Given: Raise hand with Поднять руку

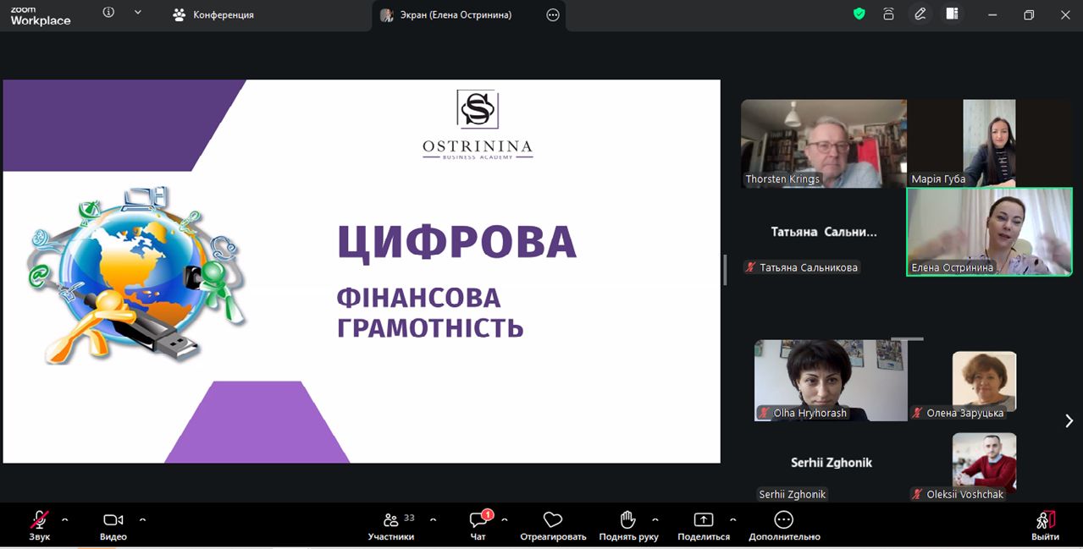Looking at the screenshot, I should pyautogui.click(x=627, y=524).
